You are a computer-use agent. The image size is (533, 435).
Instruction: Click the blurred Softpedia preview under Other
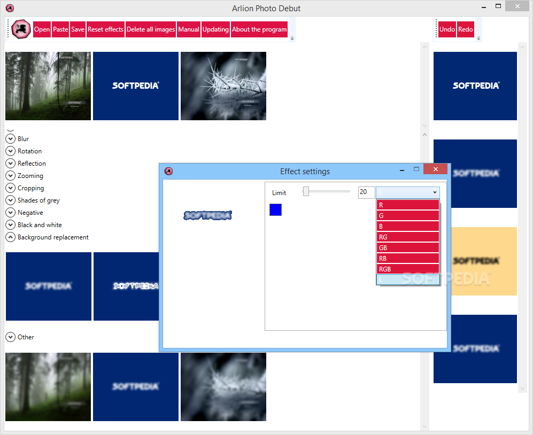(136, 387)
